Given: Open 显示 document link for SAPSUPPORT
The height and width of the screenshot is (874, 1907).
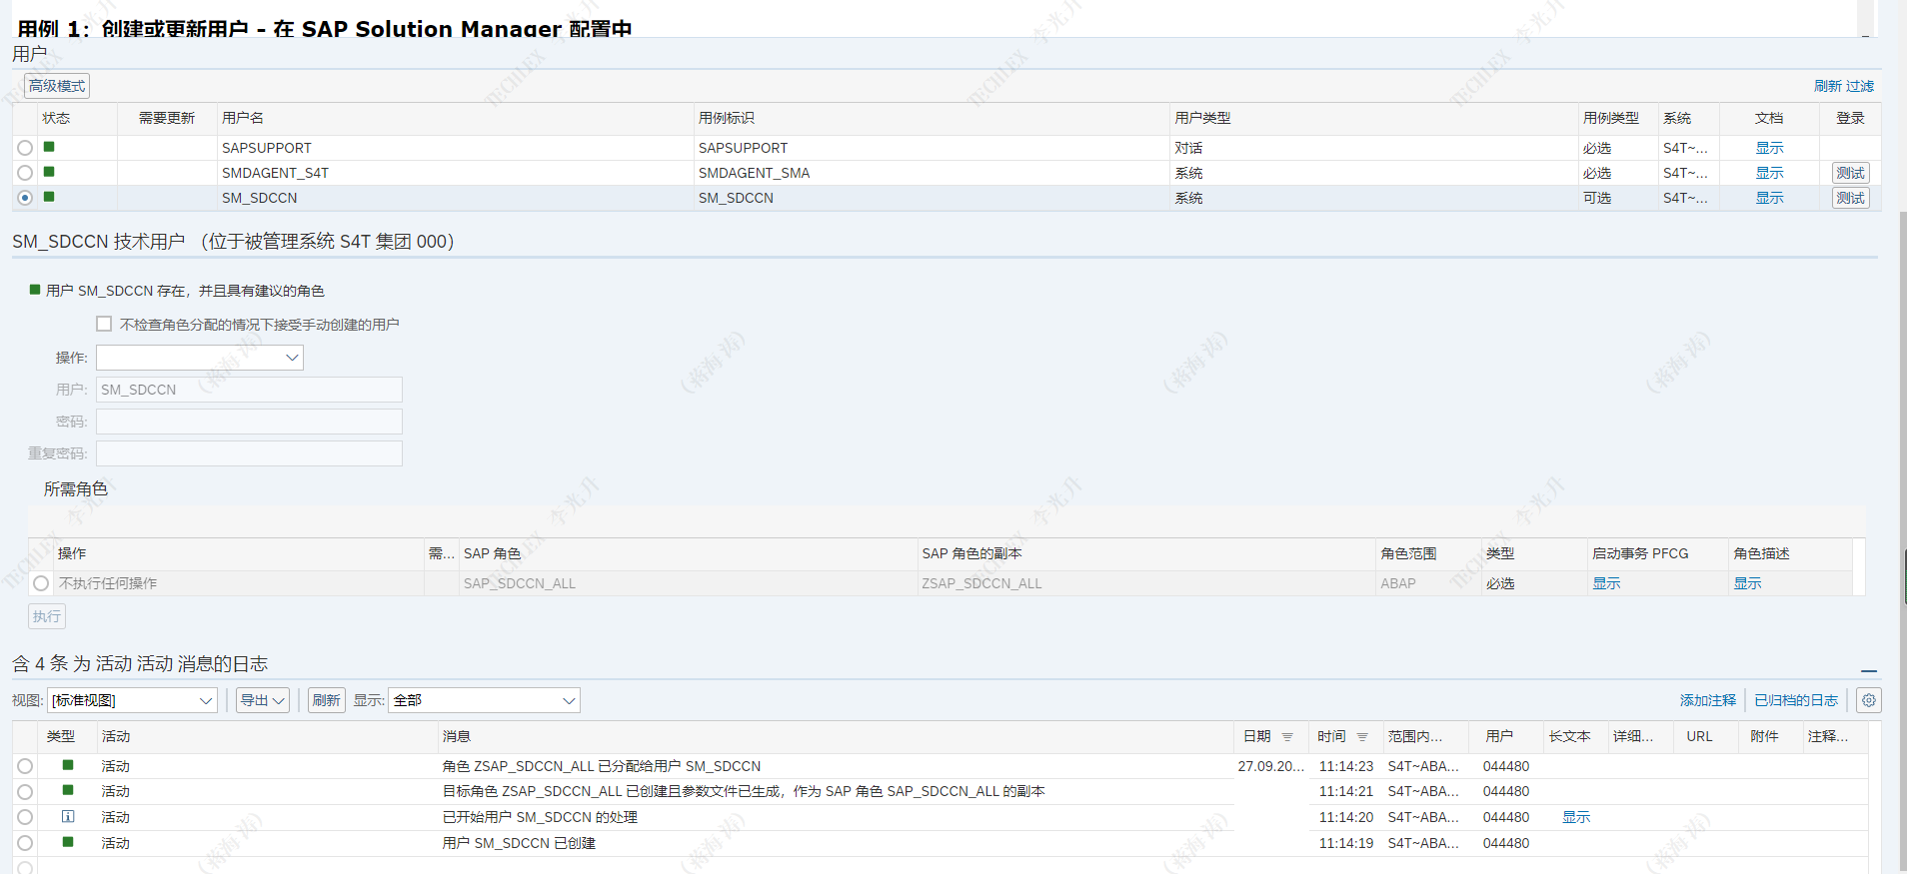Looking at the screenshot, I should (1769, 148).
